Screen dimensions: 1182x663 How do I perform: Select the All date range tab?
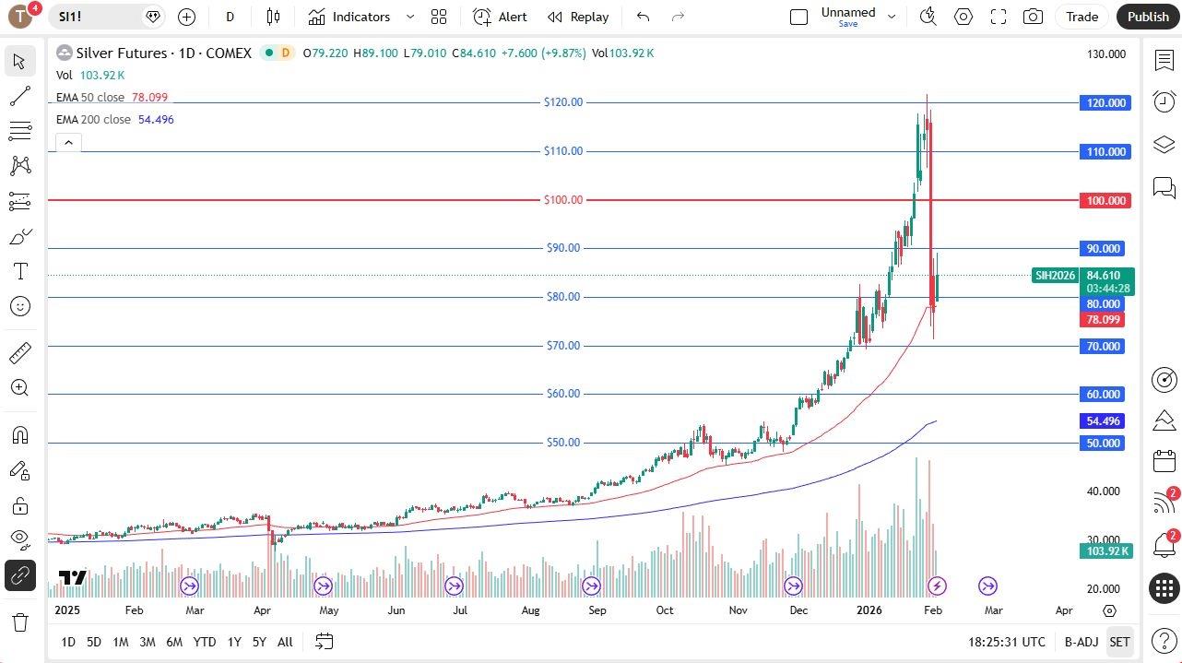coord(284,642)
